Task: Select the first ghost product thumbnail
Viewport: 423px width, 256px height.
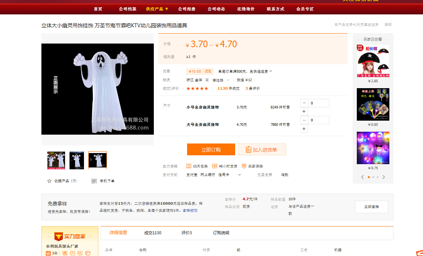Action: [x=56, y=160]
